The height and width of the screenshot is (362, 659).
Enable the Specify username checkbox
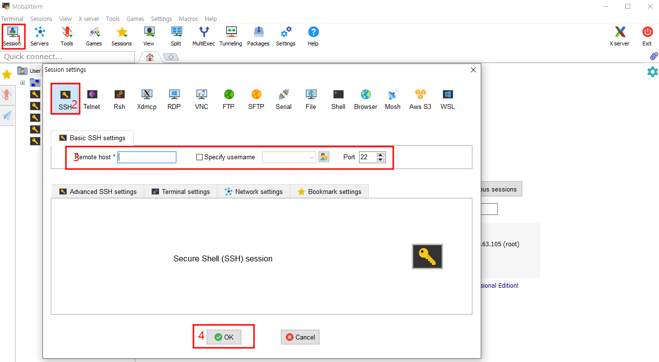[199, 157]
